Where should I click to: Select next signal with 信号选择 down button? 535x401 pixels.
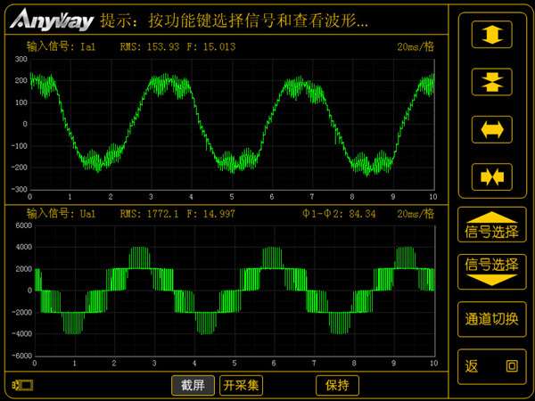[x=491, y=270]
